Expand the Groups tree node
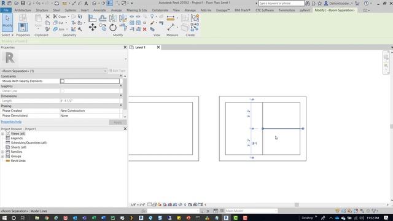Image resolution: width=393 pixels, height=221 pixels. coord(2,157)
